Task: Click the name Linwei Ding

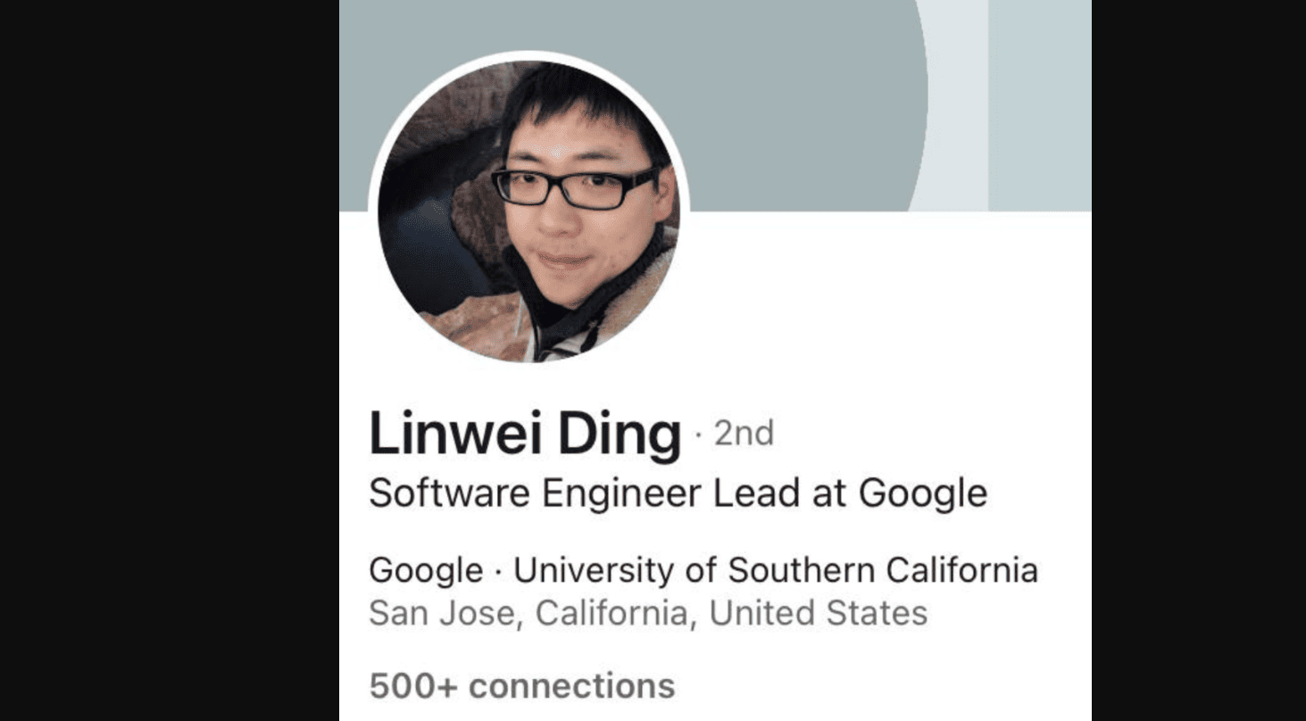Action: (525, 435)
